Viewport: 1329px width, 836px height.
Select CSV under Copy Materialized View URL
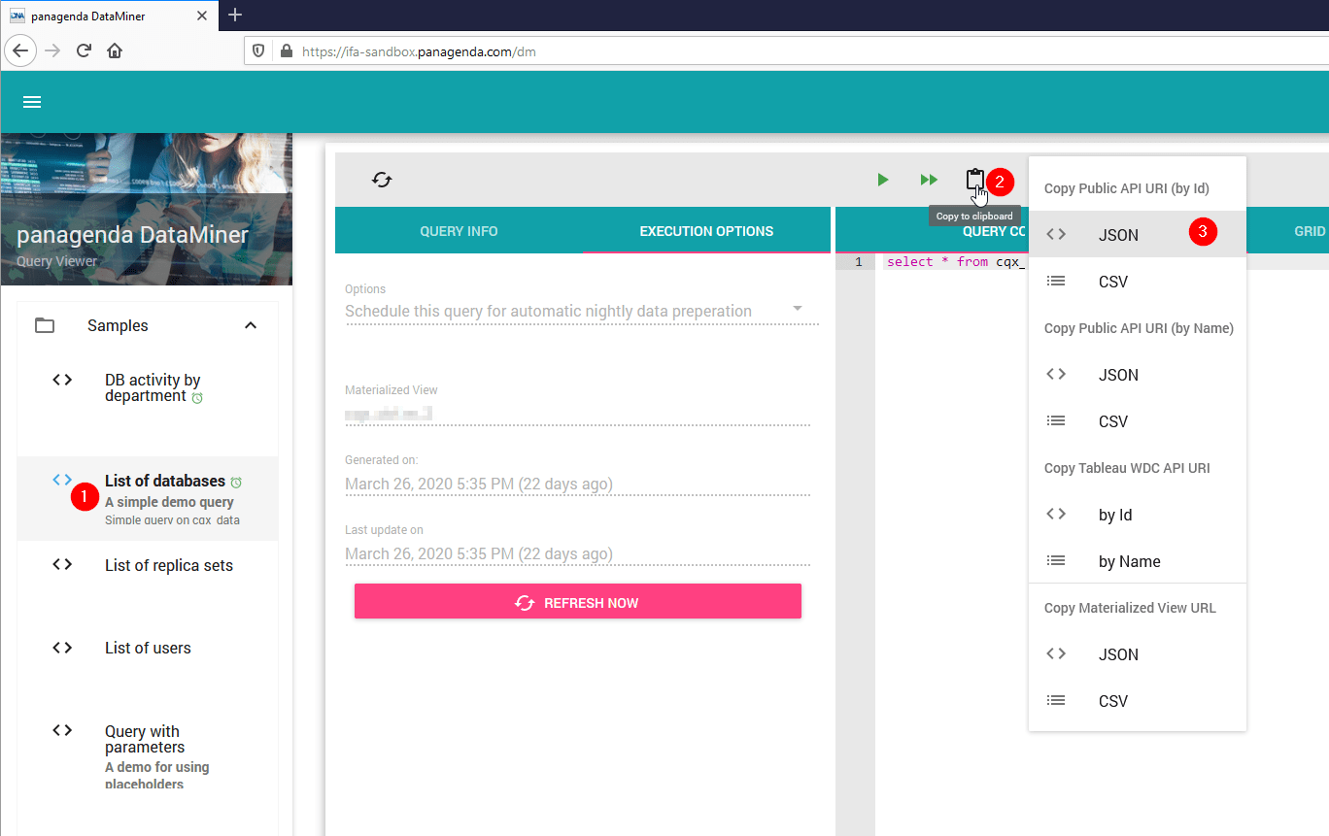click(1113, 701)
